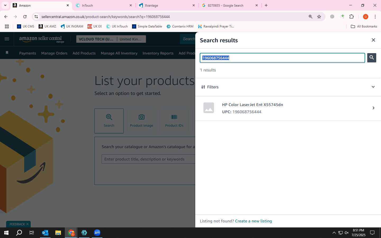Open Chrome three-dot menu

coord(375,17)
